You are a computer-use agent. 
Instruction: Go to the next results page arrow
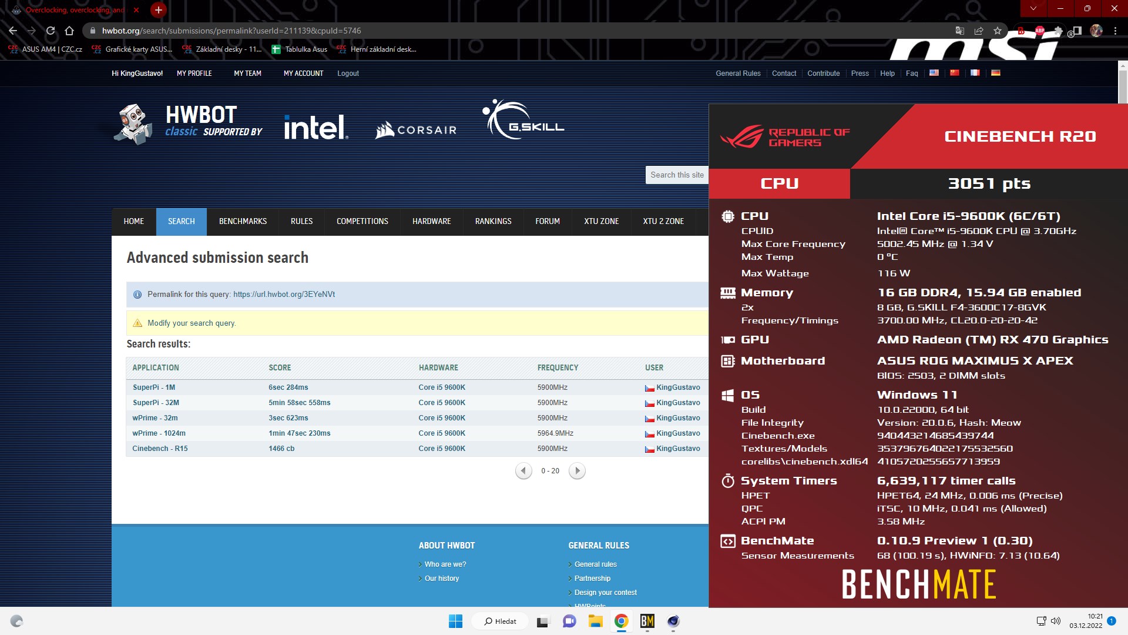coord(577,471)
